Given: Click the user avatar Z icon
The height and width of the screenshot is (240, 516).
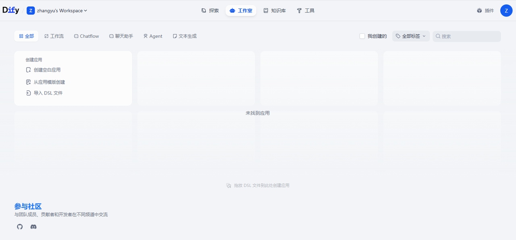Looking at the screenshot, I should [x=506, y=11].
